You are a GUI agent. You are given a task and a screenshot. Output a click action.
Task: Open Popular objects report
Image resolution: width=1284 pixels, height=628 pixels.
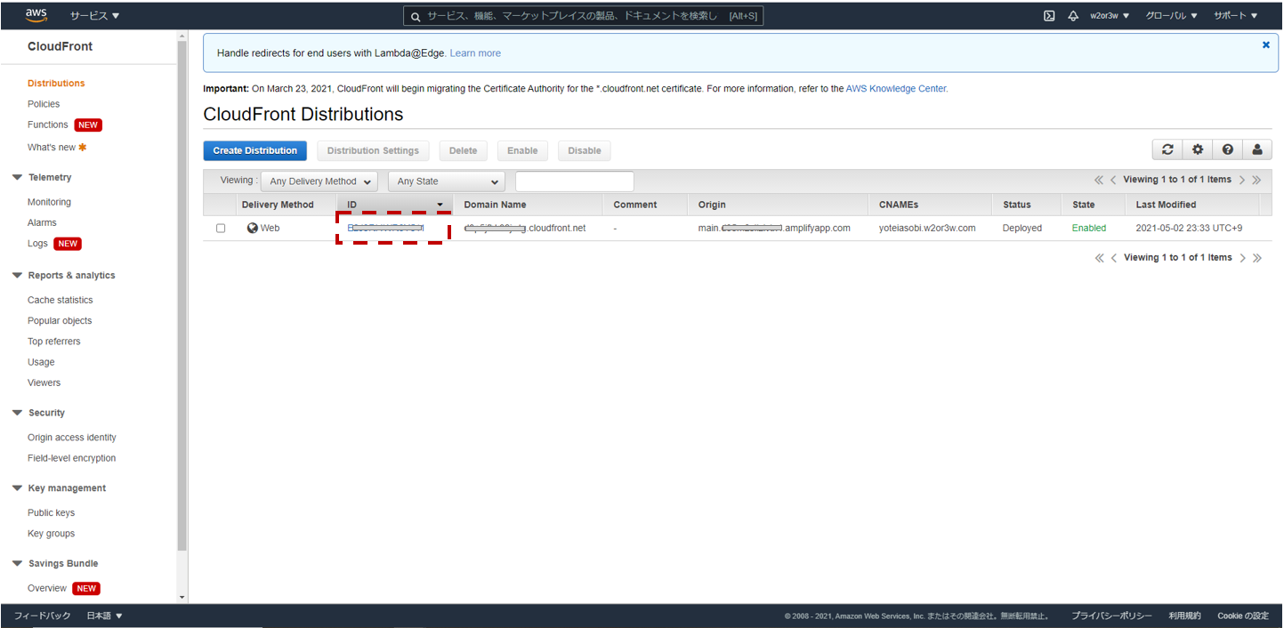click(60, 321)
